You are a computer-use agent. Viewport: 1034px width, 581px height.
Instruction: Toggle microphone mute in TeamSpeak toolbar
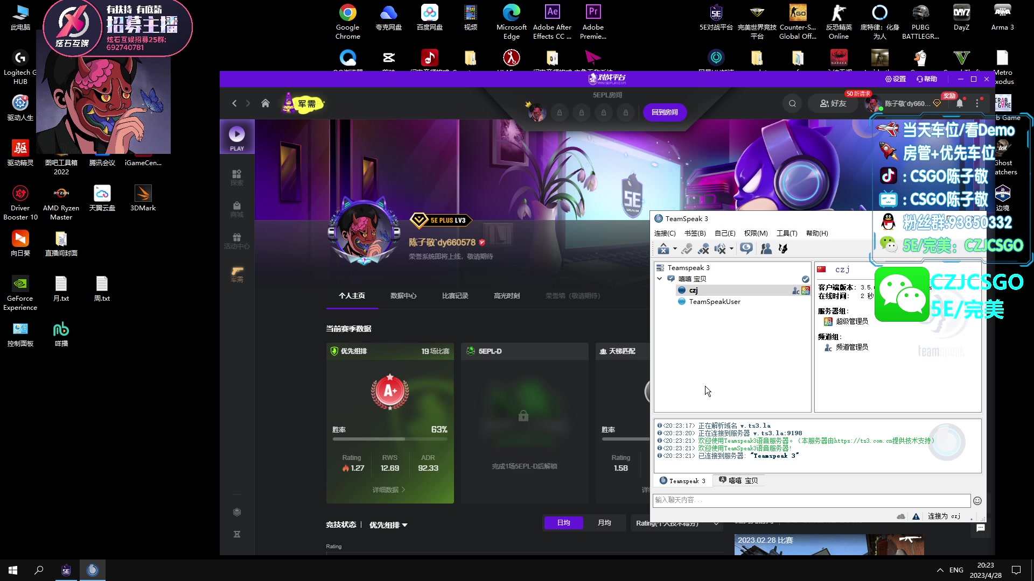[703, 249]
